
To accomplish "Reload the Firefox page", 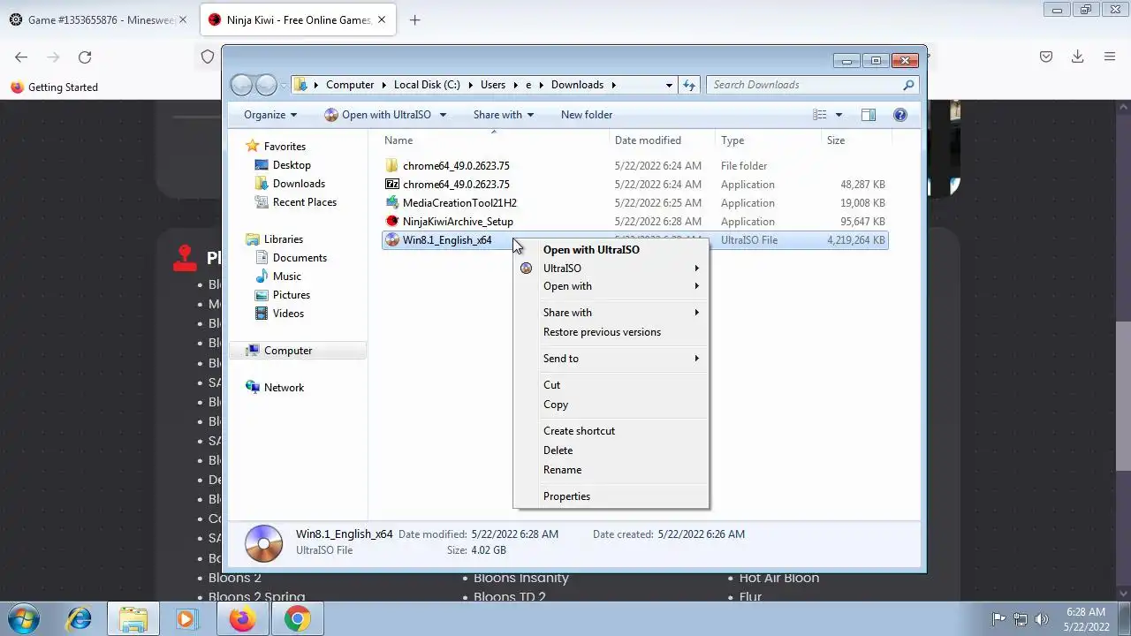I will pos(85,57).
